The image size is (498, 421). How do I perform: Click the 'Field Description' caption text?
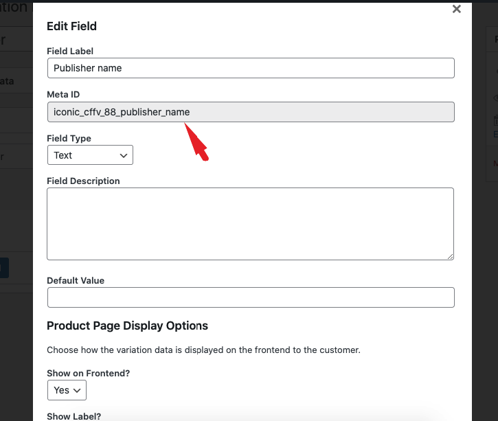coord(83,181)
